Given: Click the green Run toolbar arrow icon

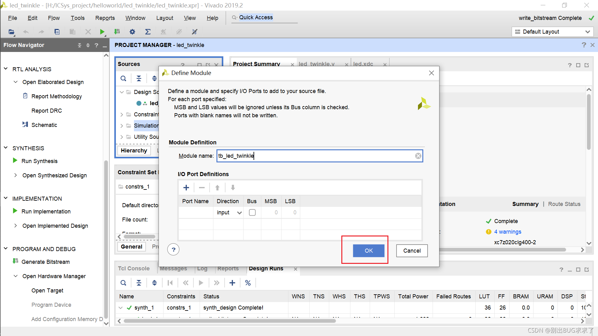Looking at the screenshot, I should click(x=102, y=32).
